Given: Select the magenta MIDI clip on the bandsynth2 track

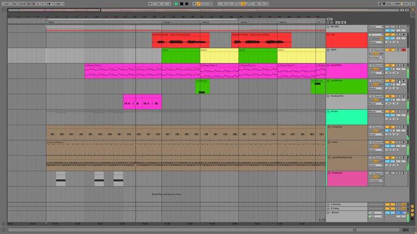Looking at the screenshot, I should point(143,102).
